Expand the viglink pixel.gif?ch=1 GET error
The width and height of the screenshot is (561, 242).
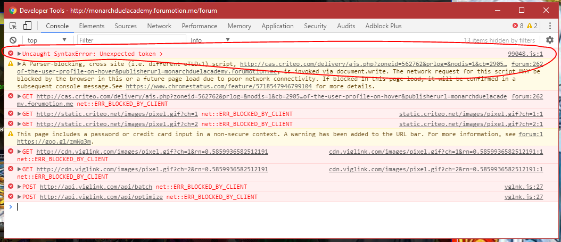[x=19, y=152]
